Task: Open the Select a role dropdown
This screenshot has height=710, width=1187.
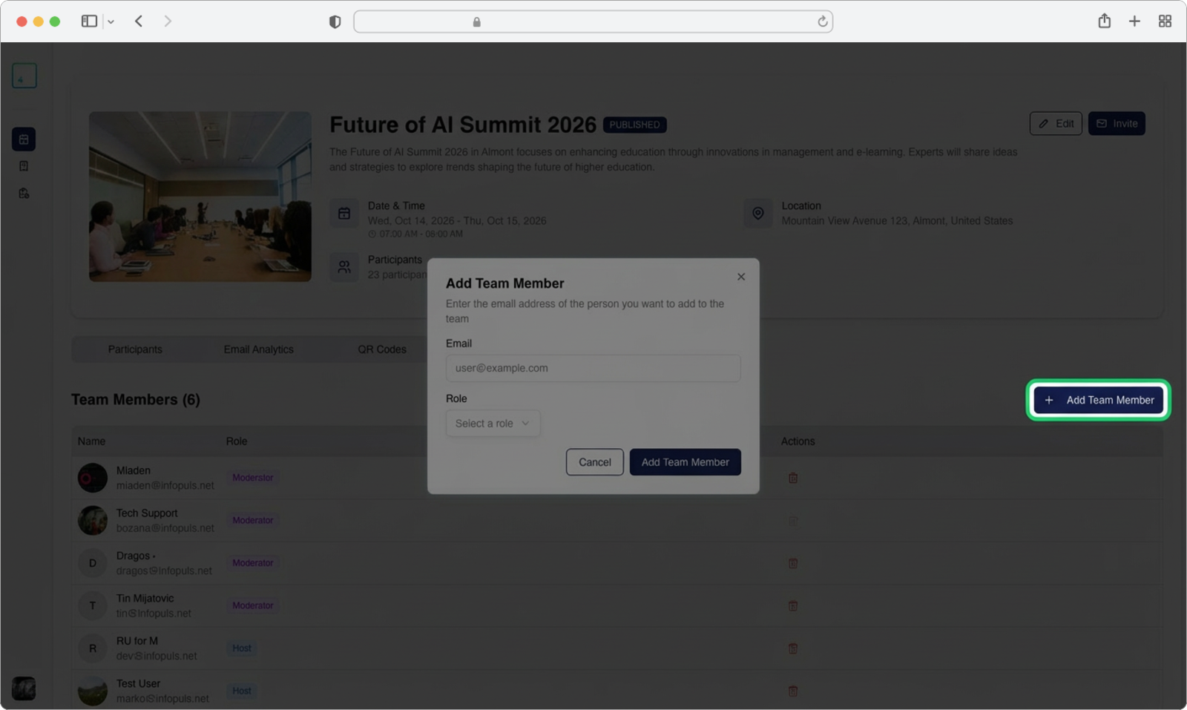Action: [493, 424]
